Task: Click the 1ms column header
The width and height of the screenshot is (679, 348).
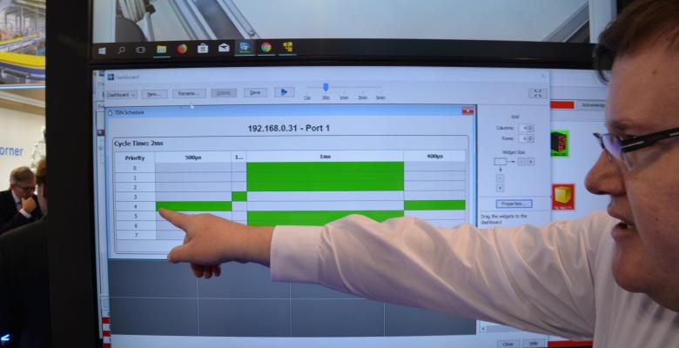Action: [326, 157]
